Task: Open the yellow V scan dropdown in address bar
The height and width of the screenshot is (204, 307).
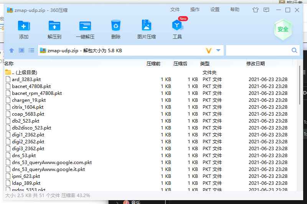Action: point(209,50)
